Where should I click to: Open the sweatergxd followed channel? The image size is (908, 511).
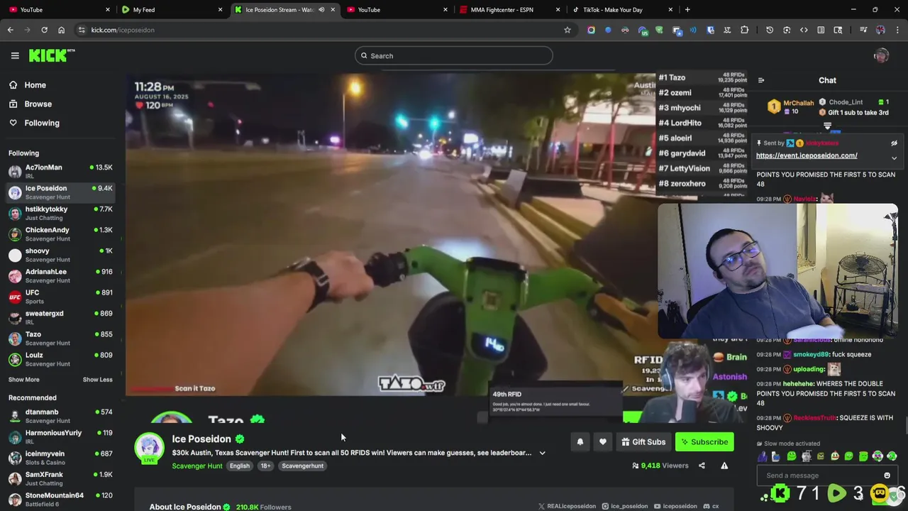click(x=60, y=317)
